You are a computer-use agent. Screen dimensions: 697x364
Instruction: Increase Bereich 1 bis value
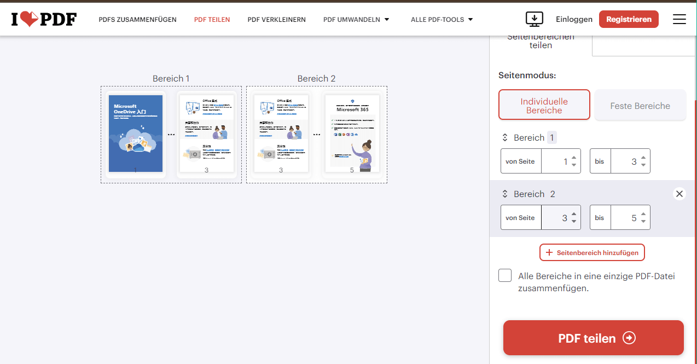[x=643, y=158]
